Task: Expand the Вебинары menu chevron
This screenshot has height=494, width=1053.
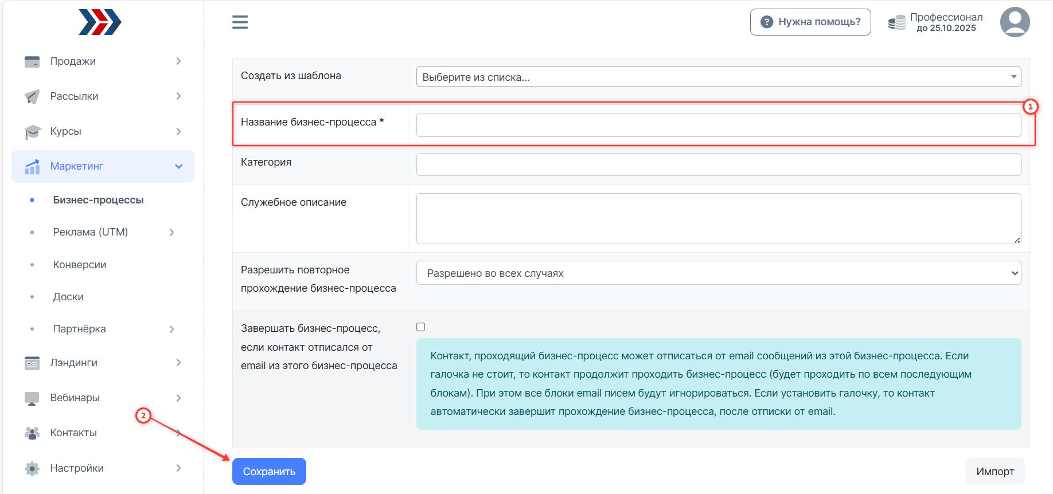Action: pos(178,398)
